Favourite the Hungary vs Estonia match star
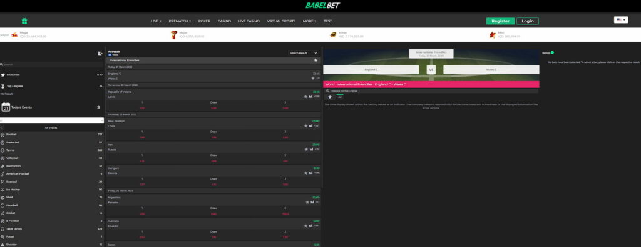This screenshot has width=641, height=247. 305,173
